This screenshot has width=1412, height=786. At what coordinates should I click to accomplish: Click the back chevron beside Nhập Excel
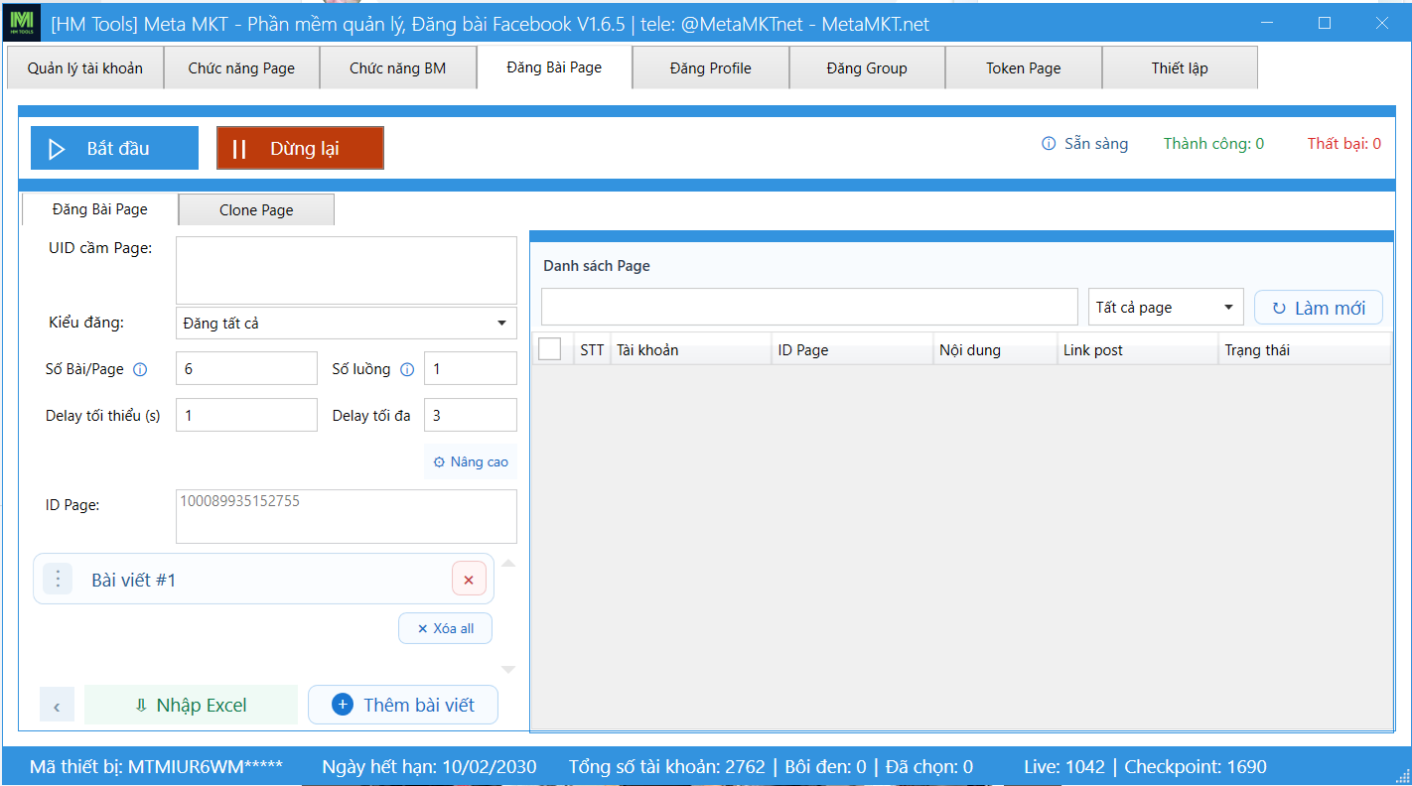coord(57,705)
